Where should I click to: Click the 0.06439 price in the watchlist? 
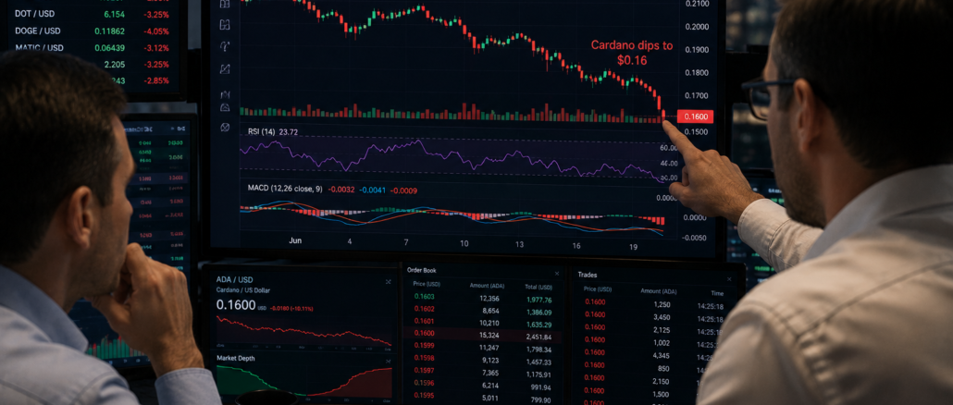(x=110, y=48)
